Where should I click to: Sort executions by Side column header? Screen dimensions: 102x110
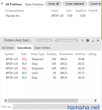[x=24, y=54]
